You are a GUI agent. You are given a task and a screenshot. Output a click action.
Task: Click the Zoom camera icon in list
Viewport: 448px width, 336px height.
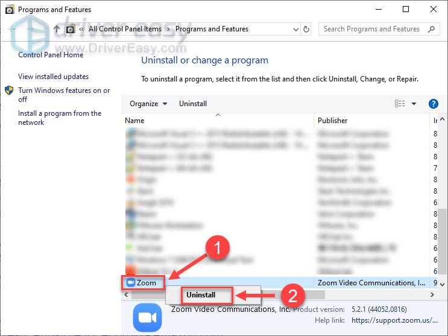pos(130,282)
